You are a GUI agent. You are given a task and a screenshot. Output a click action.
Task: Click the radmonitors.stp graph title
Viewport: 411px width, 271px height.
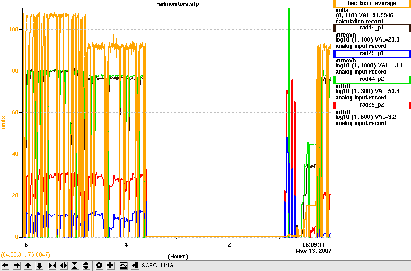coord(177,4)
